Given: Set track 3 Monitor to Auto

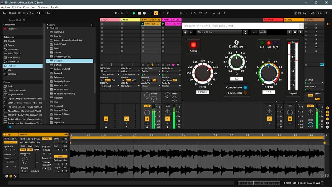Looking at the screenshot, I should (149, 80).
